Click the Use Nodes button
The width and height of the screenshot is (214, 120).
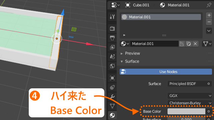pos(166,72)
